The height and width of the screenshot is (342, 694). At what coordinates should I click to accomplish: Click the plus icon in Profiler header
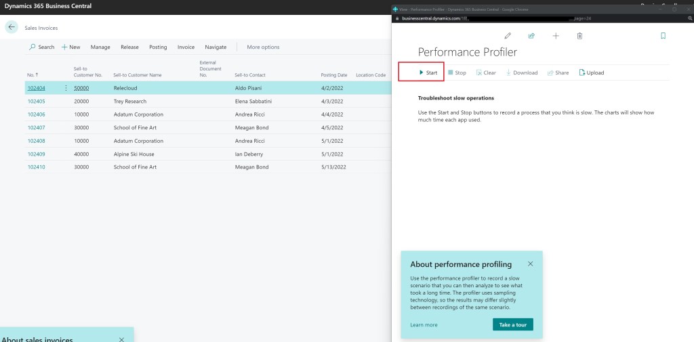click(x=556, y=36)
